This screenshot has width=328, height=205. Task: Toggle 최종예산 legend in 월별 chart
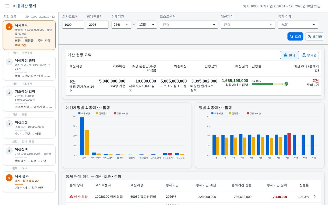point(217,113)
